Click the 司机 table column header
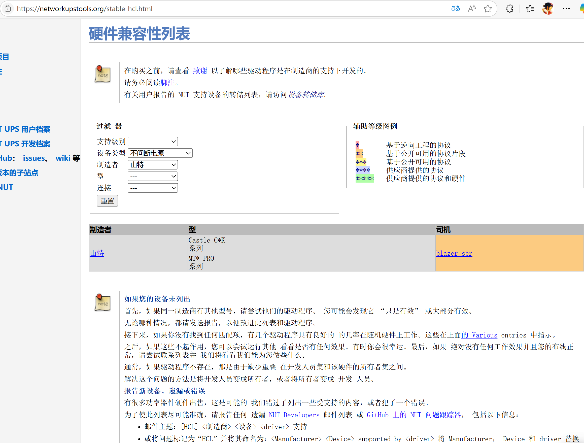584x443 pixels. tap(509, 230)
